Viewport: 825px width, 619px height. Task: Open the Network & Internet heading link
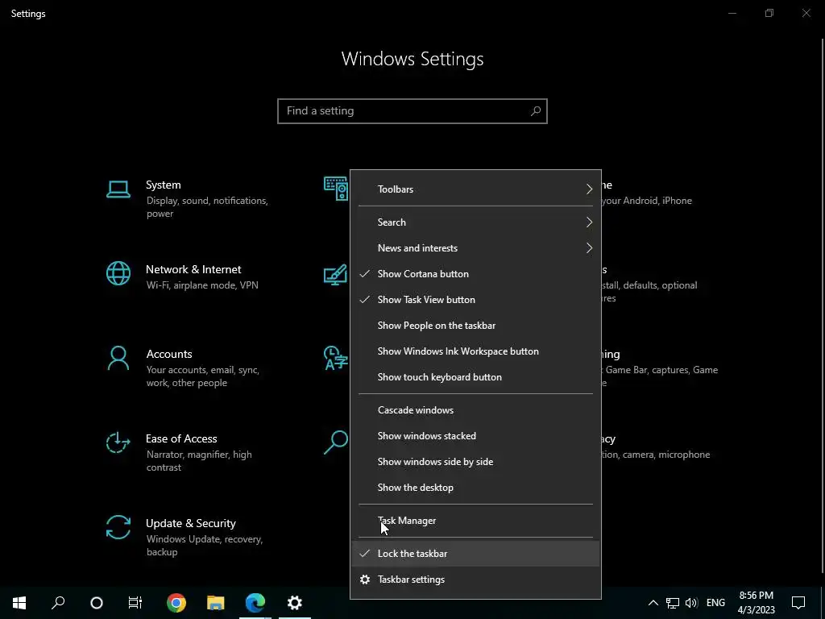coord(193,269)
